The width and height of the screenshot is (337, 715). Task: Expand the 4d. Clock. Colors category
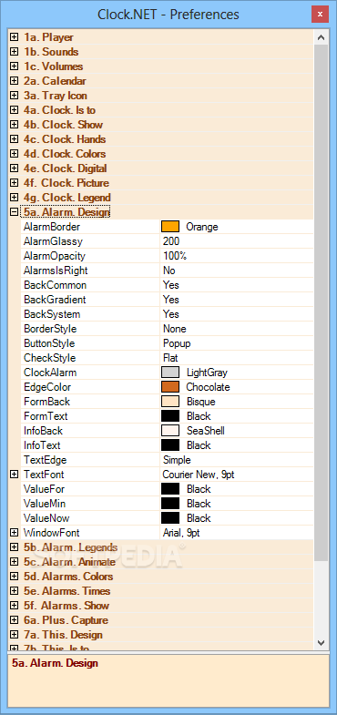click(x=15, y=154)
